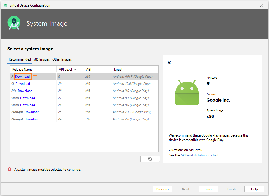
Task: Download the R system image
Action: pyautogui.click(x=22, y=77)
